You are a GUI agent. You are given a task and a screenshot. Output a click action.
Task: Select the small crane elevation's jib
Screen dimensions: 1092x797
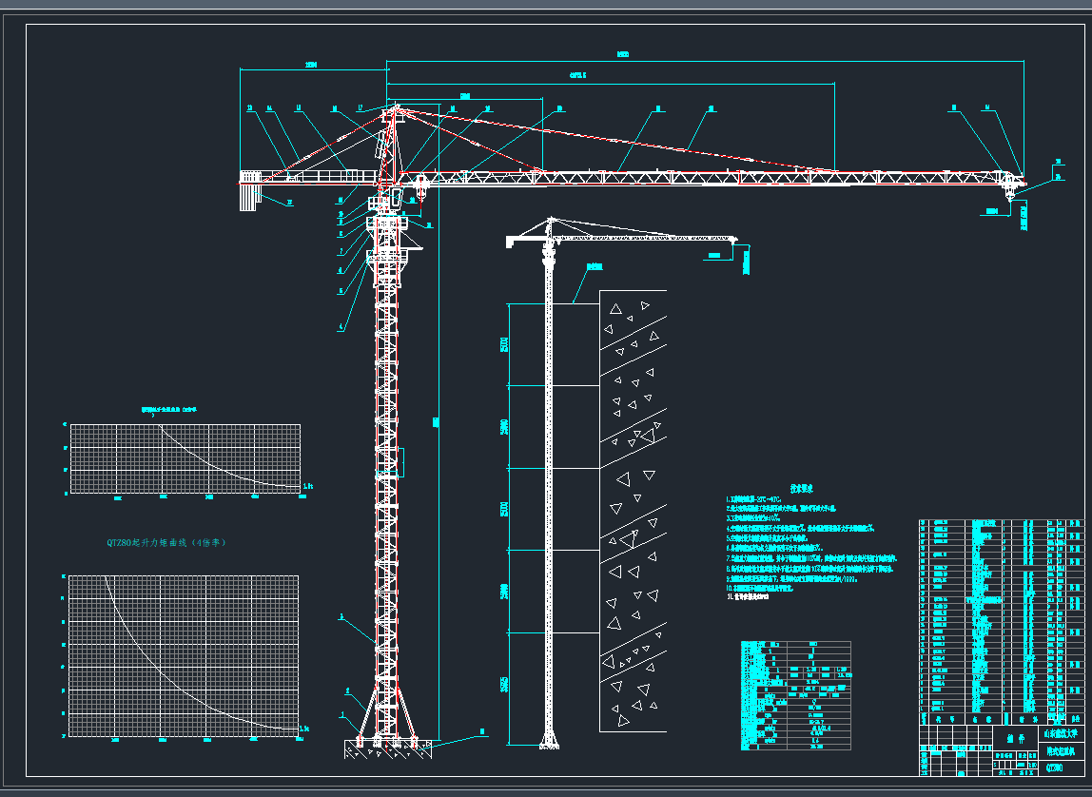pyautogui.click(x=647, y=236)
